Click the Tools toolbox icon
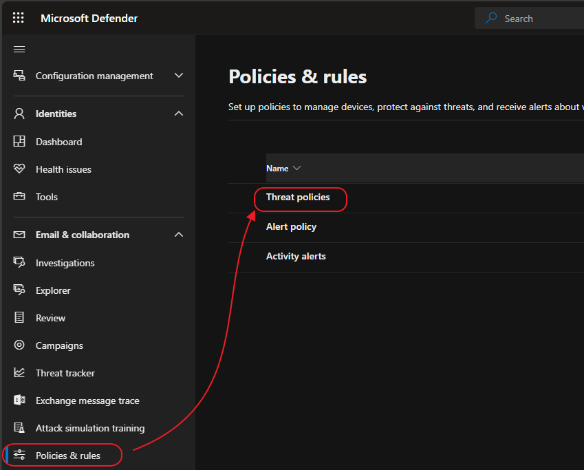 [x=19, y=196]
